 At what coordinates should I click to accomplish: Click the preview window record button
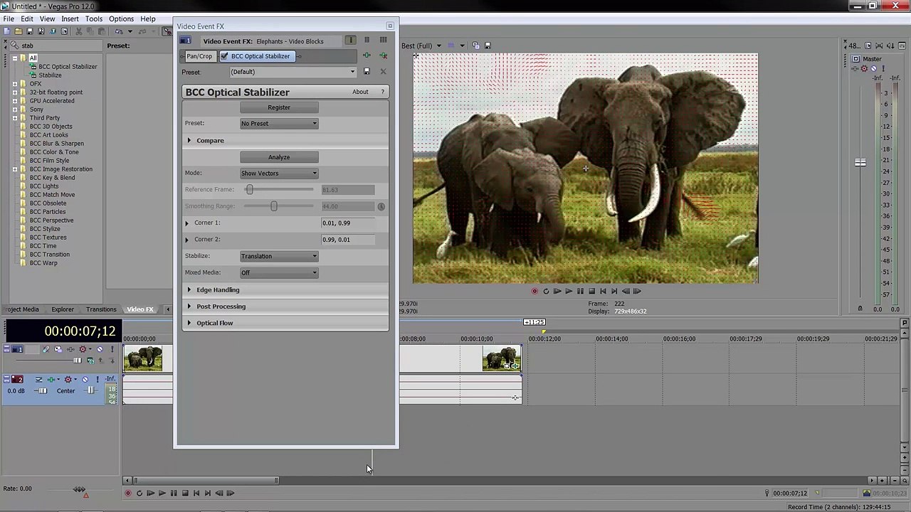(x=535, y=291)
